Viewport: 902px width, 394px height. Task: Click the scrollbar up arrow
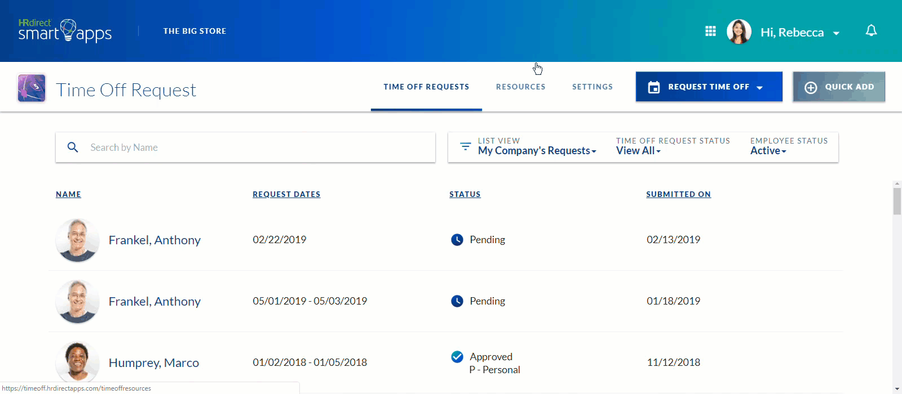(x=897, y=184)
